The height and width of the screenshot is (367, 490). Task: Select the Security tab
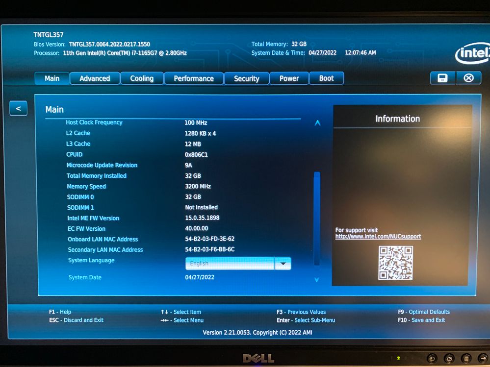pos(247,78)
